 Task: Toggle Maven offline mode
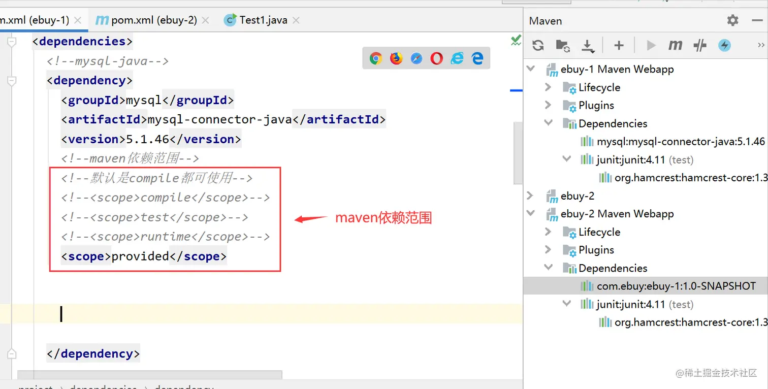pyautogui.click(x=700, y=45)
